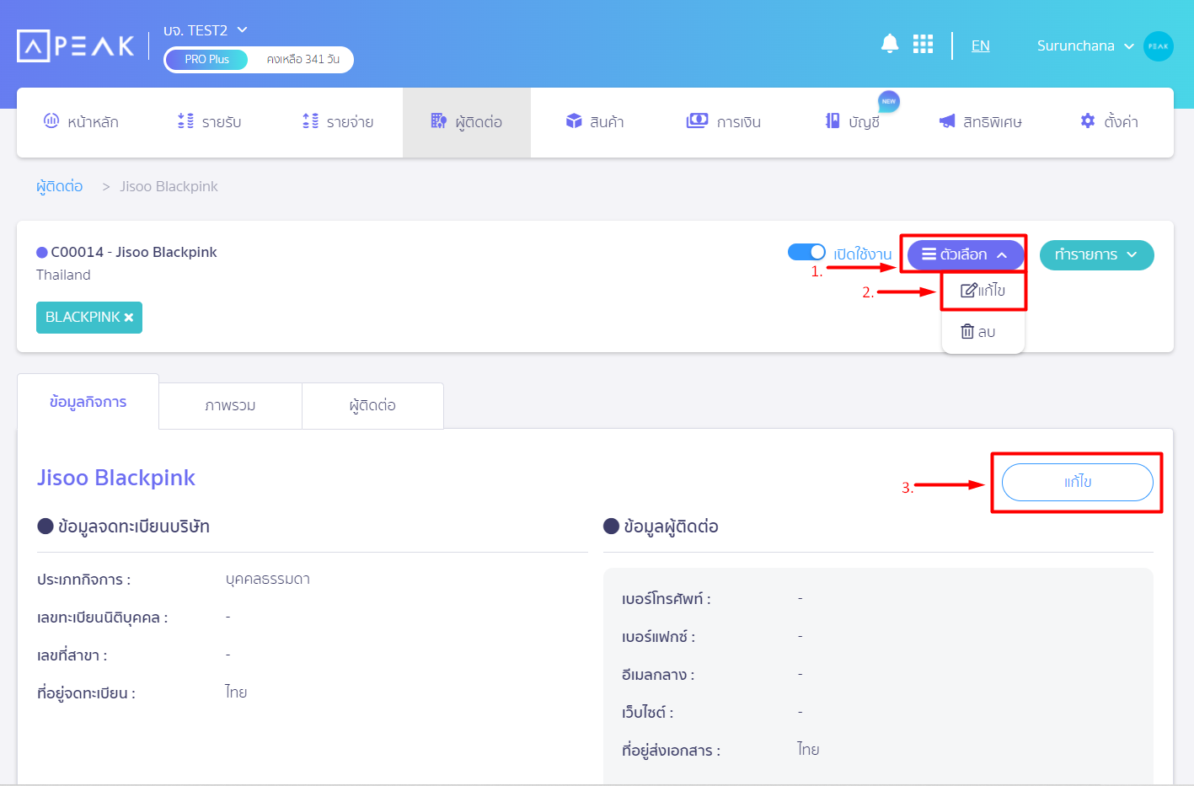Image resolution: width=1194 pixels, height=786 pixels.
Task: Click the BLACKPINK tag label
Action: (83, 317)
